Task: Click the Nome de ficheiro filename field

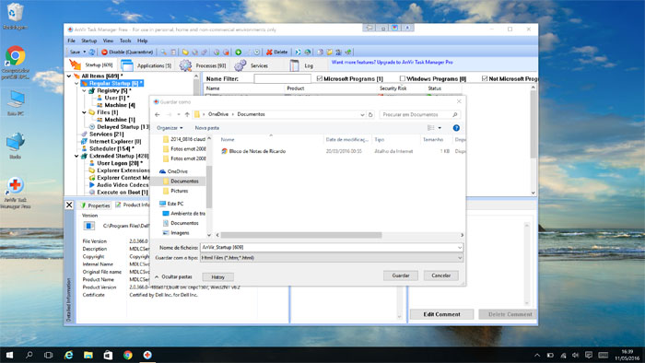Action: (x=331, y=247)
